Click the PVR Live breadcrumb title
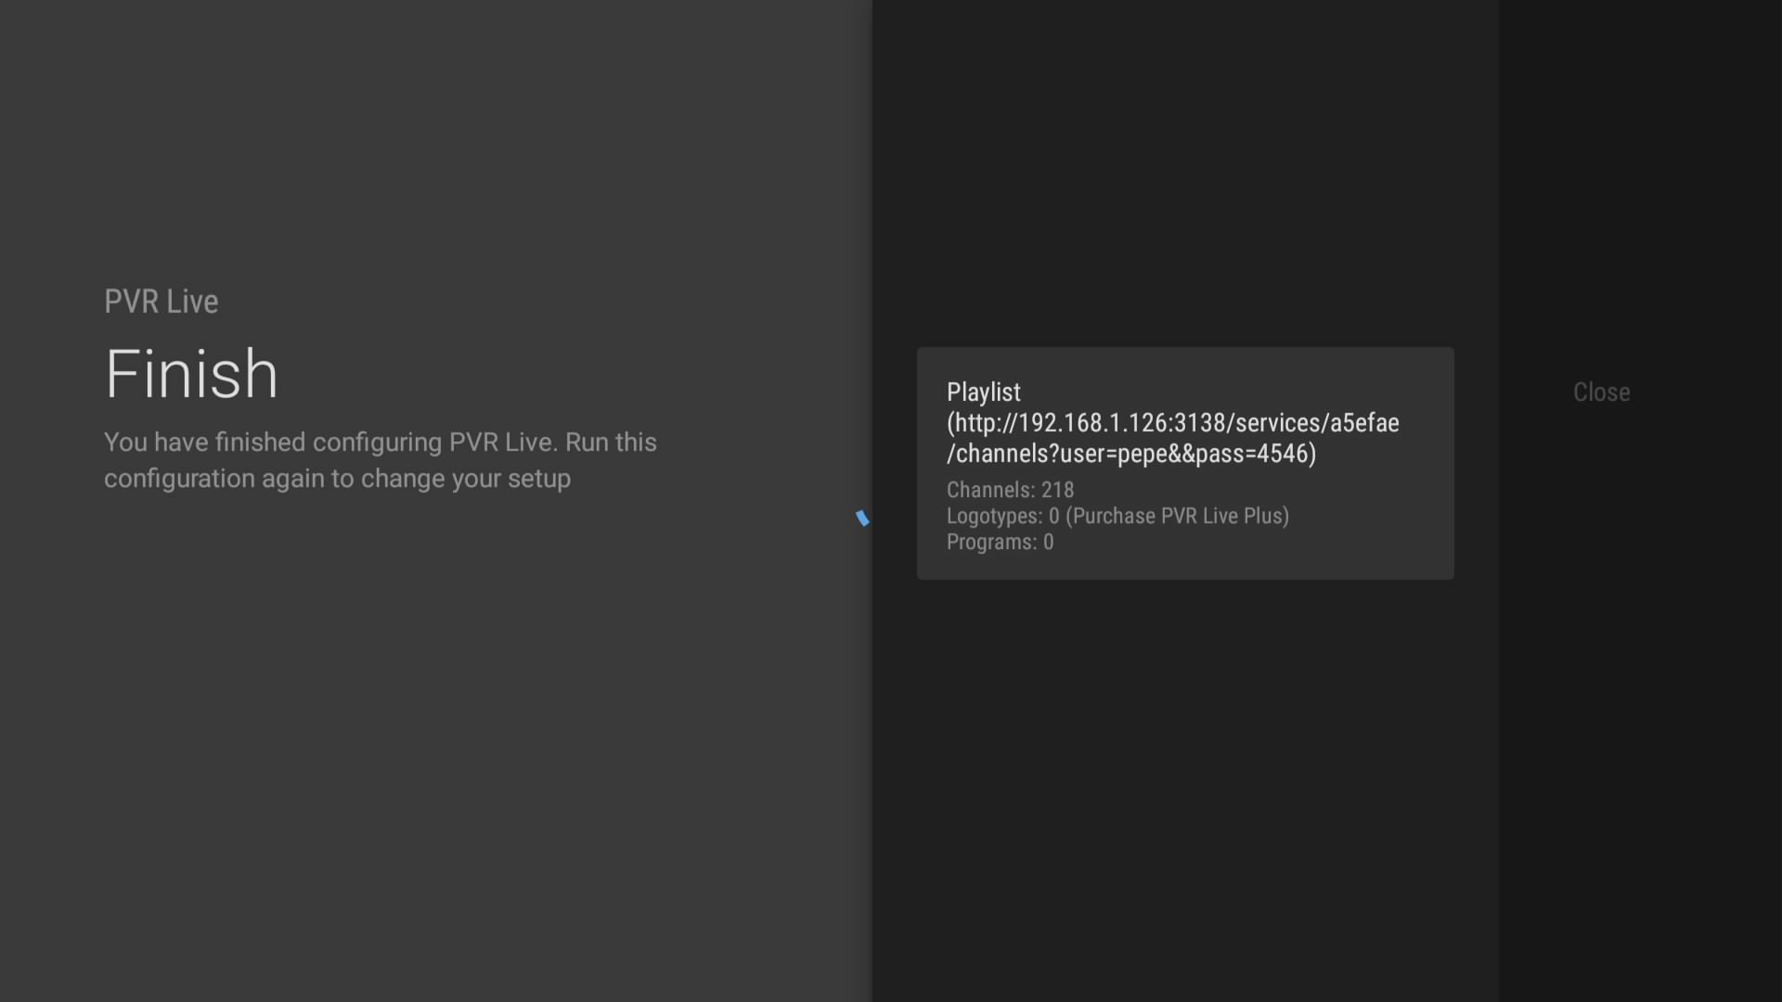Viewport: 1782px width, 1002px height. tap(161, 302)
